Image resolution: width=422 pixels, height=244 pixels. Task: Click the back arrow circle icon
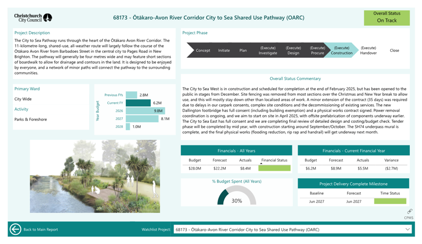click(16, 229)
